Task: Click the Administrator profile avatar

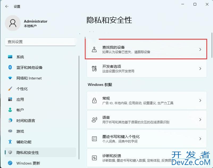Action: click(x=13, y=23)
